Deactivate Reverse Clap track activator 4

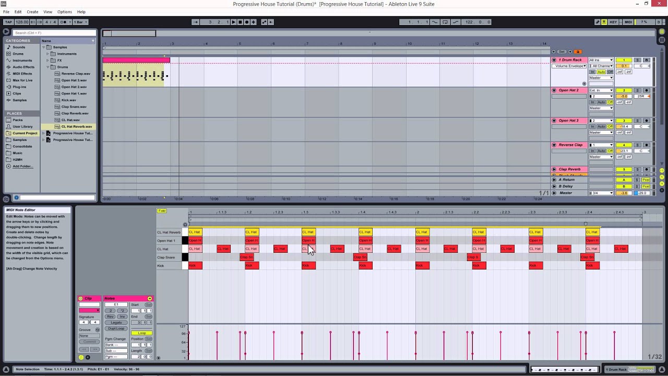click(624, 145)
